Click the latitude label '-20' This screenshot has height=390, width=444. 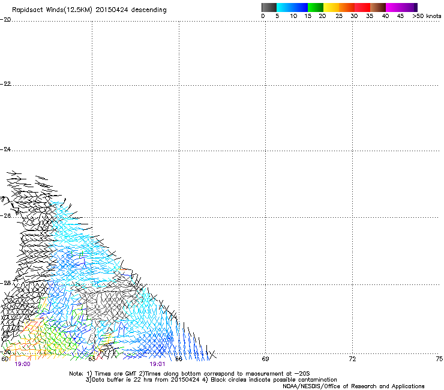click(x=5, y=20)
